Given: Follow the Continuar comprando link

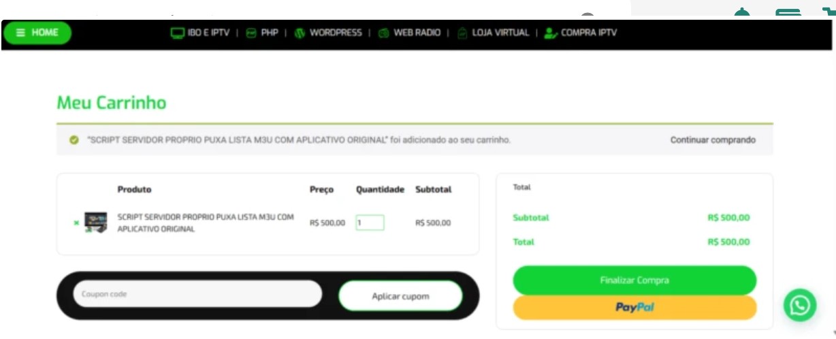Looking at the screenshot, I should (x=712, y=140).
